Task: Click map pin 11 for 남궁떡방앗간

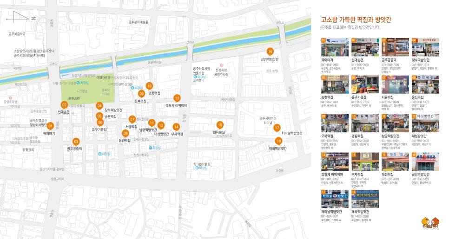Action: click(152, 123)
